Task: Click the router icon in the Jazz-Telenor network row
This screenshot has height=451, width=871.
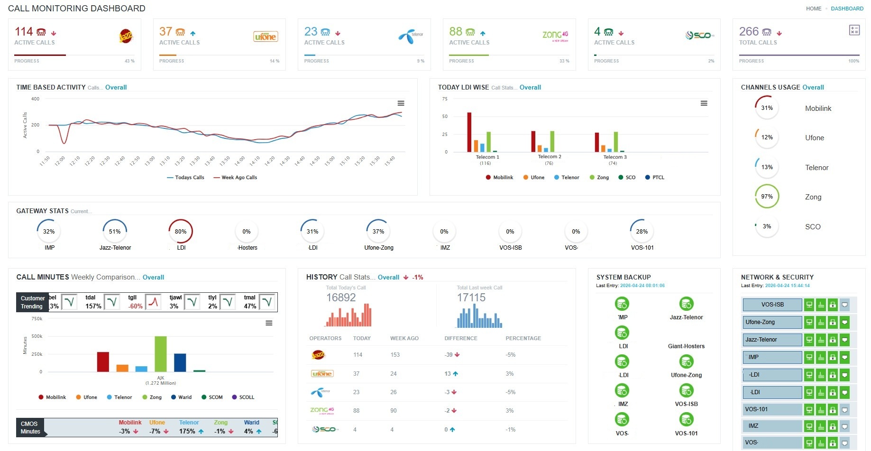Action: tap(821, 340)
